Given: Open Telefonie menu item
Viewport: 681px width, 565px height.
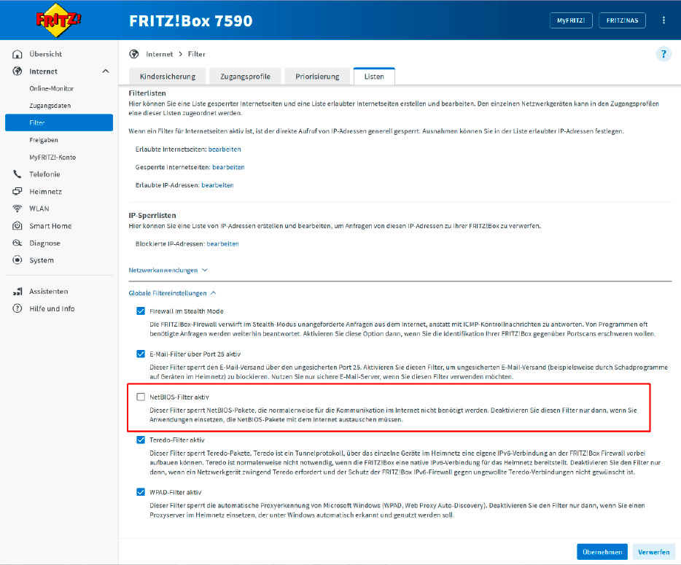Looking at the screenshot, I should click(44, 174).
